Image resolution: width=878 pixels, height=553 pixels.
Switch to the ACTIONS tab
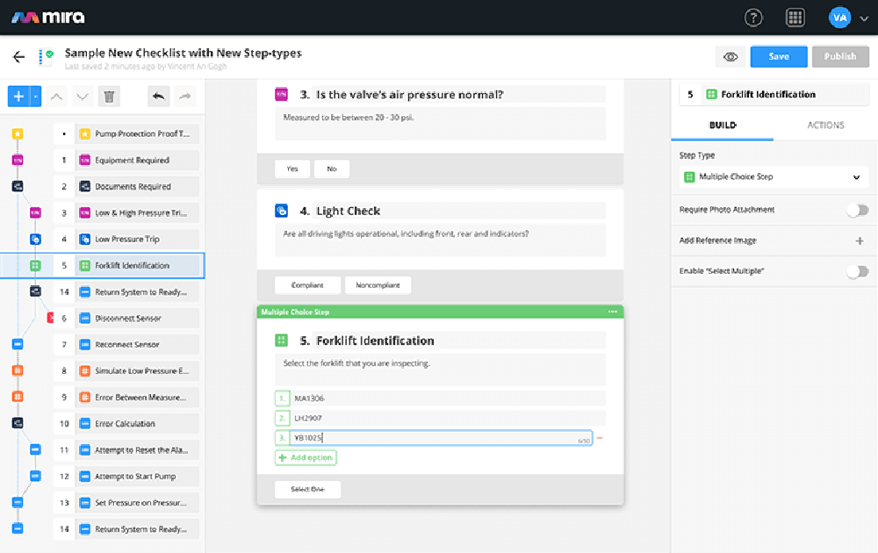point(825,126)
